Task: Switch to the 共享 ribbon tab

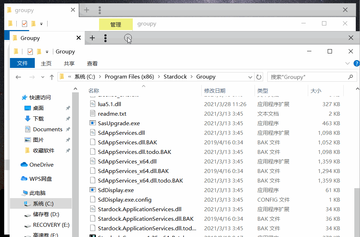Action: pyautogui.click(x=69, y=63)
